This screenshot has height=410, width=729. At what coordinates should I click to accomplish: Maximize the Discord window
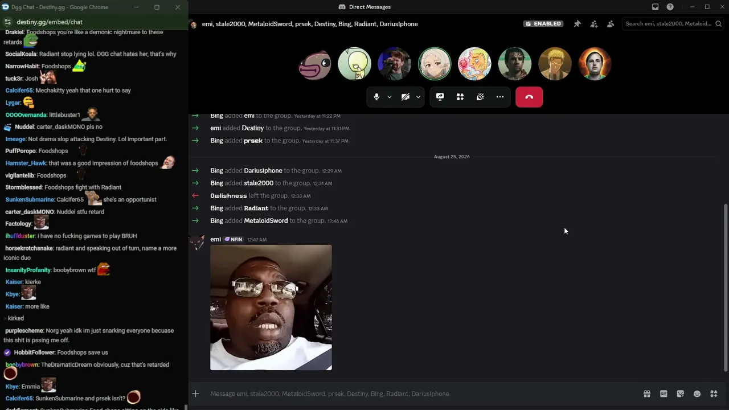(707, 7)
